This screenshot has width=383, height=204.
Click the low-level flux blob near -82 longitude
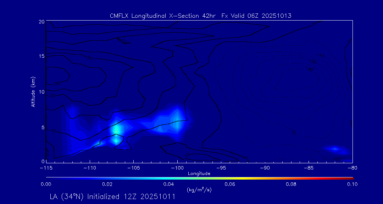point(335,149)
